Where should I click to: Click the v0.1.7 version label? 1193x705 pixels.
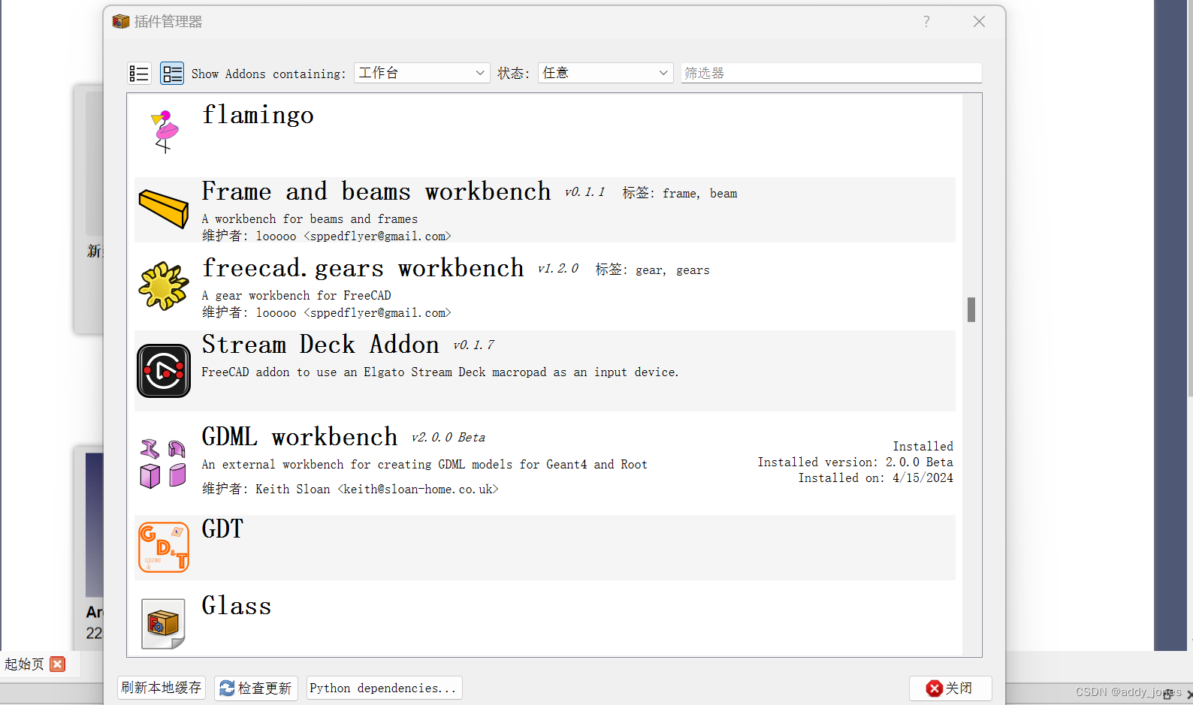(x=474, y=345)
